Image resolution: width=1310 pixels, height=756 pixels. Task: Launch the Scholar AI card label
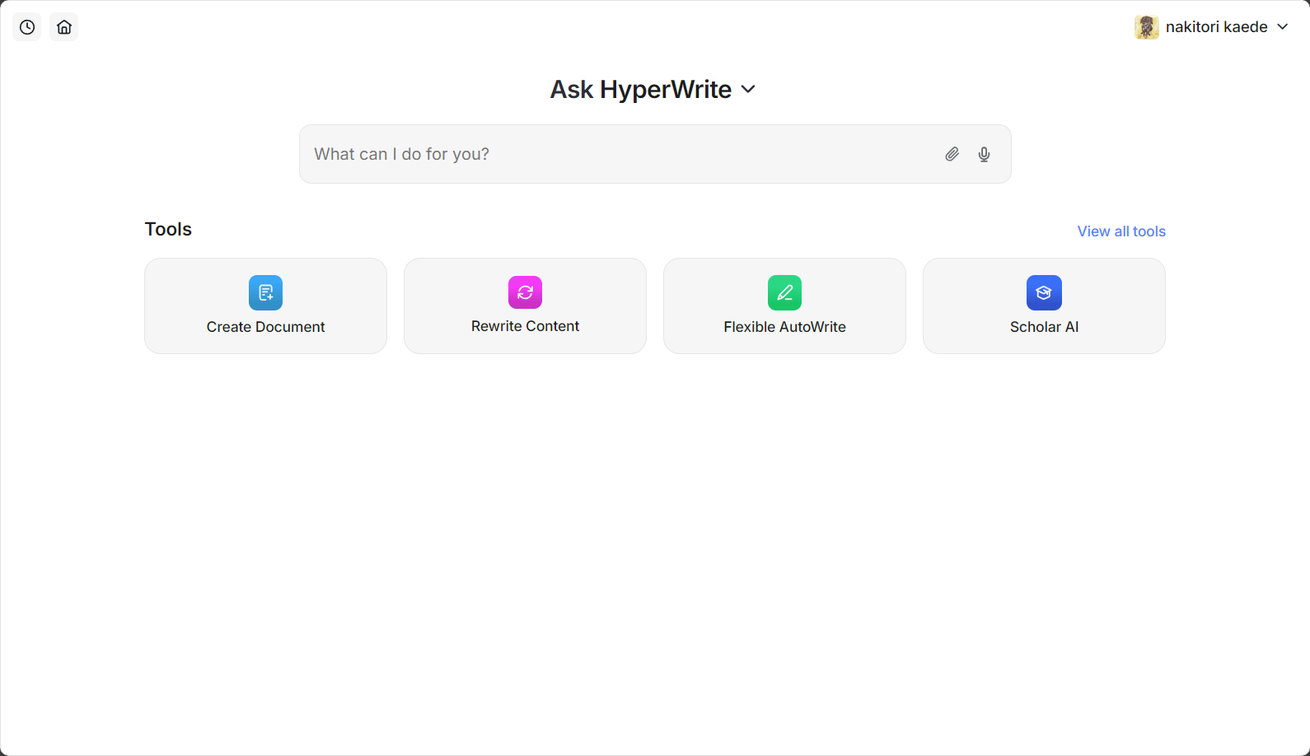coord(1044,327)
